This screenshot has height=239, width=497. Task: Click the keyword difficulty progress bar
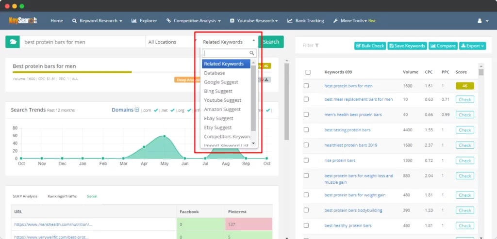(x=72, y=72)
